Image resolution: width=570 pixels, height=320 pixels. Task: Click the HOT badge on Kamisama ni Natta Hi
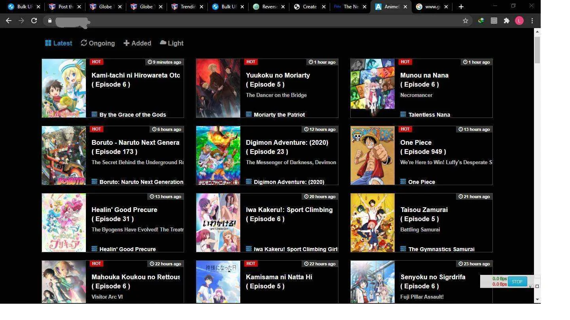tap(251, 263)
